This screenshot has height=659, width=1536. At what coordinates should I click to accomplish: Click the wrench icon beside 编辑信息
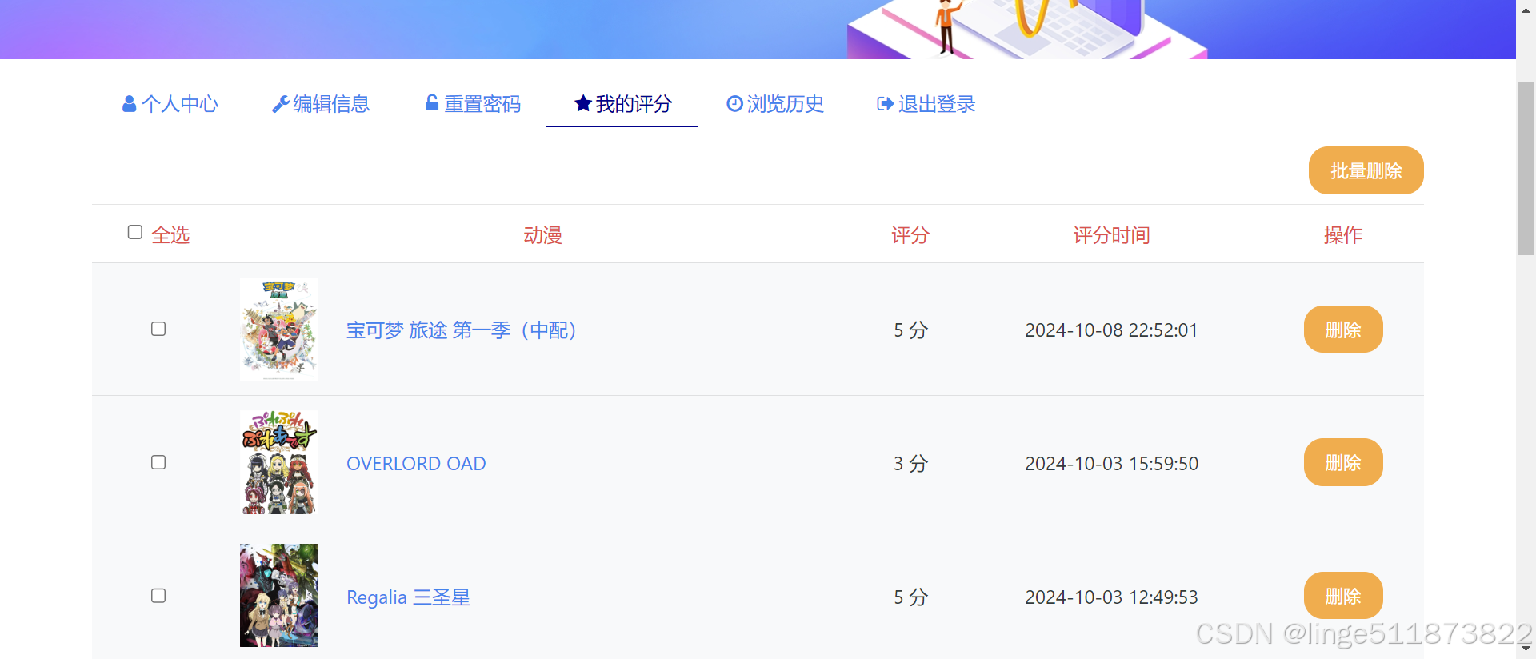[x=281, y=104]
